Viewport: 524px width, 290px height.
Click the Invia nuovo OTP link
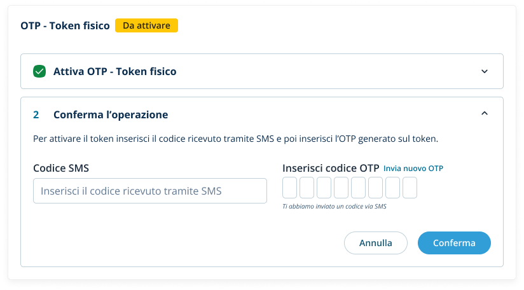(413, 168)
